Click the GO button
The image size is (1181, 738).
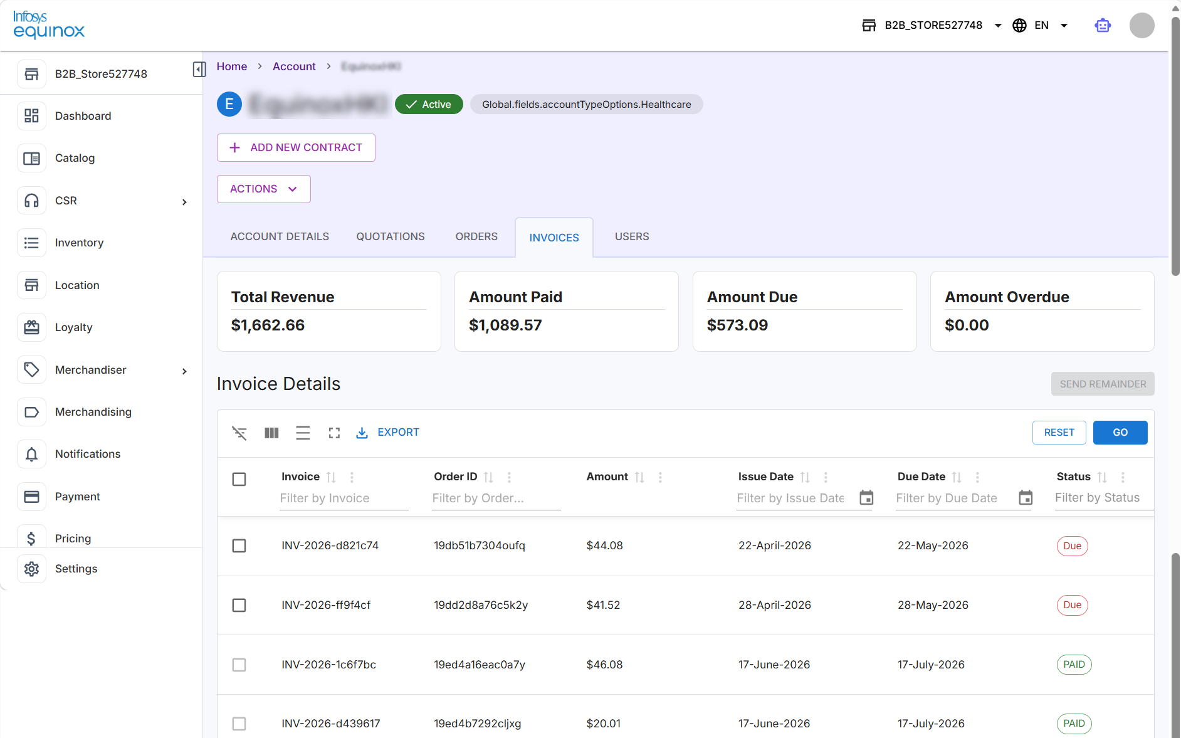coord(1120,433)
